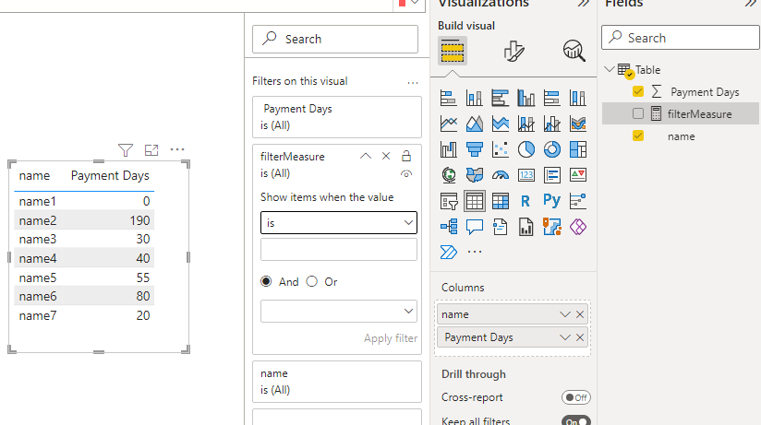
Task: Select the stacked bar chart visual
Action: click(x=449, y=98)
